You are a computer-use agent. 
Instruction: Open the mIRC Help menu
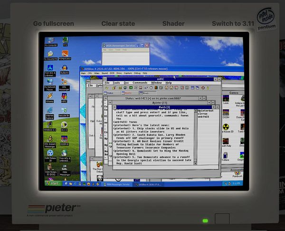[x=169, y=83]
